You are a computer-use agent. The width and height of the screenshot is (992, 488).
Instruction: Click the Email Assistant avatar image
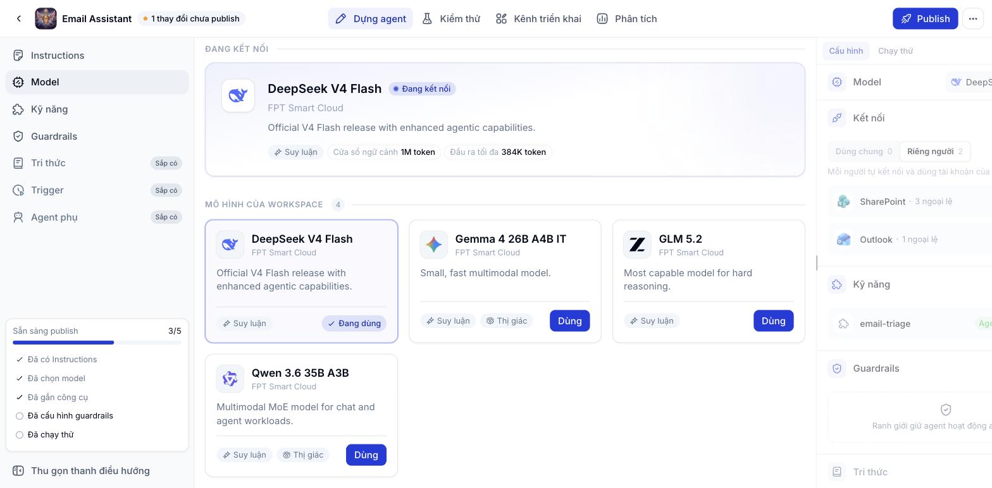click(46, 19)
